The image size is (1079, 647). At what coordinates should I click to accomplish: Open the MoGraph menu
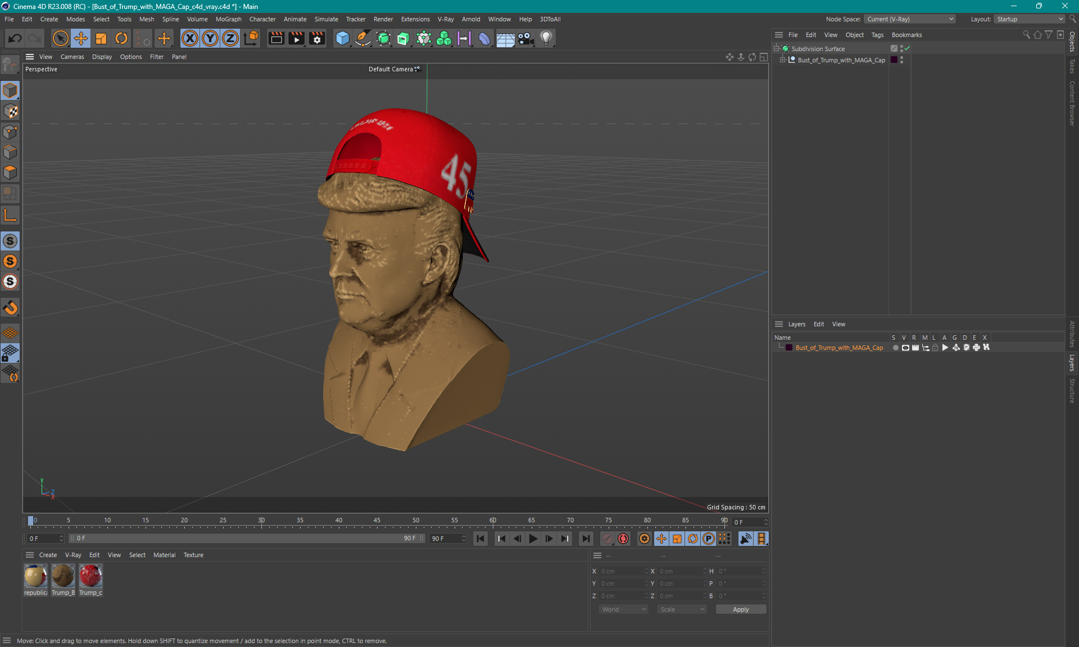(229, 19)
